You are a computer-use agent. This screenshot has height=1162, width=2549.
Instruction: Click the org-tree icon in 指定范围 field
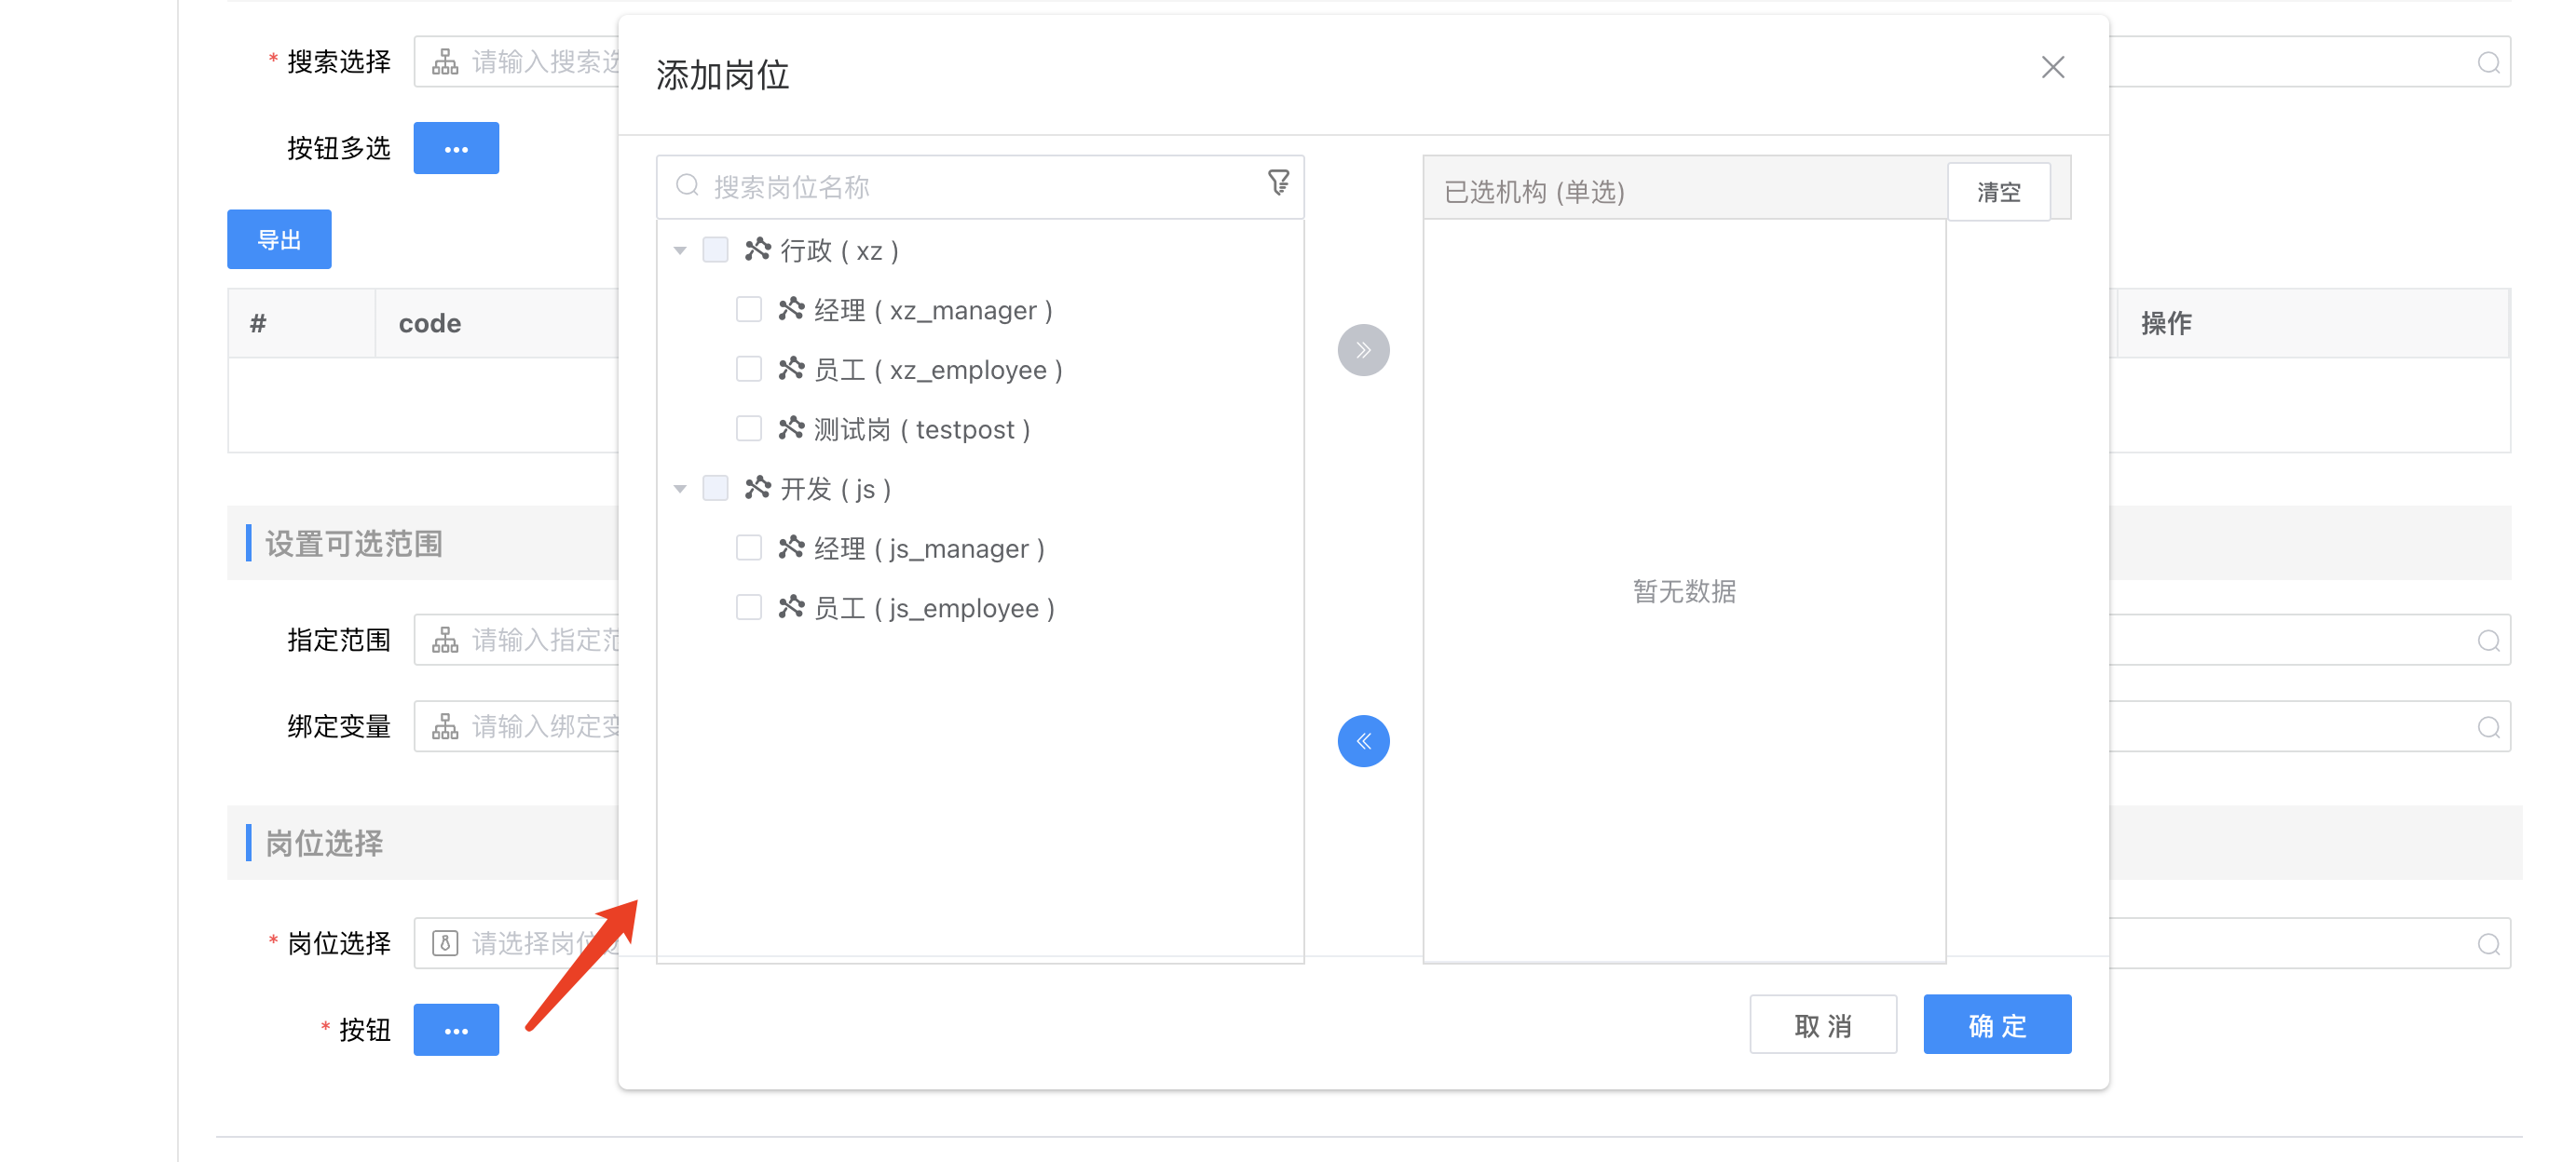pos(445,641)
